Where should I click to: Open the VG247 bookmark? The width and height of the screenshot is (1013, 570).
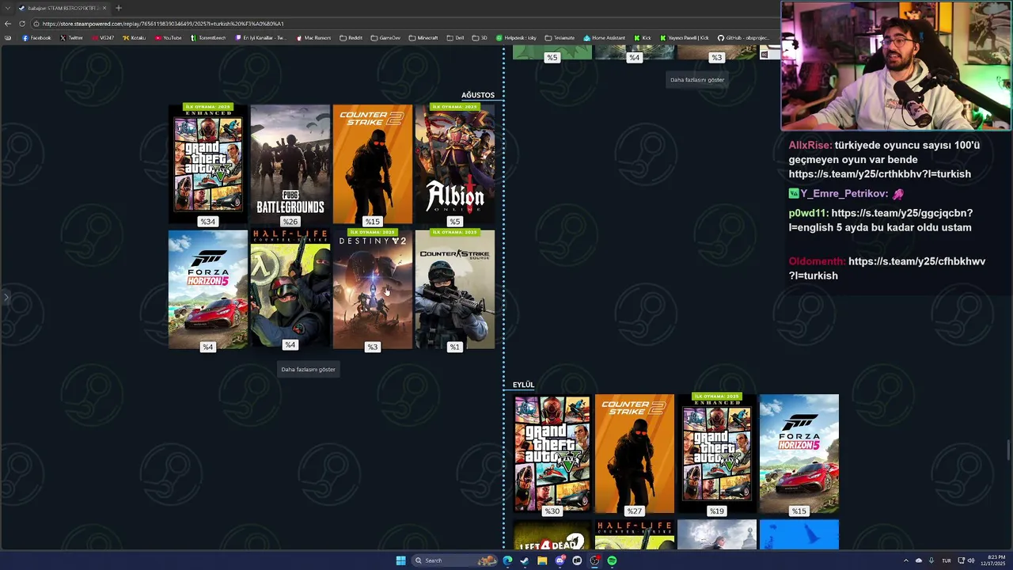click(103, 38)
